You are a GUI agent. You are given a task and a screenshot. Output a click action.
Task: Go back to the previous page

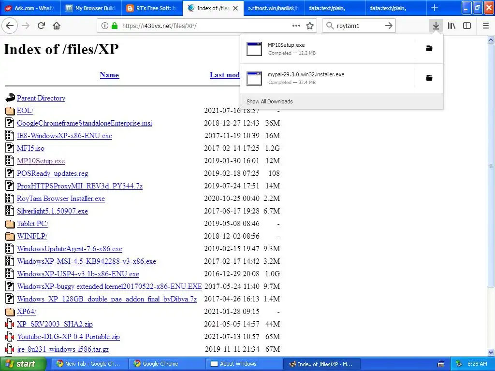(x=10, y=26)
